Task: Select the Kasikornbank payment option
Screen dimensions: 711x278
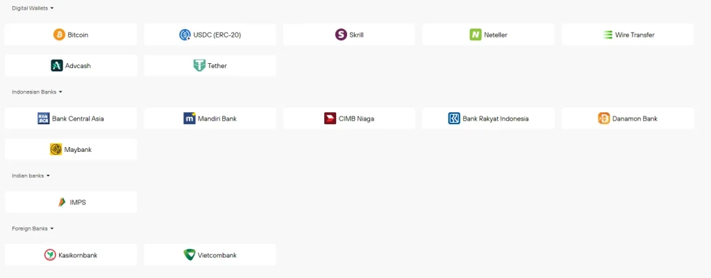Action: click(x=71, y=255)
